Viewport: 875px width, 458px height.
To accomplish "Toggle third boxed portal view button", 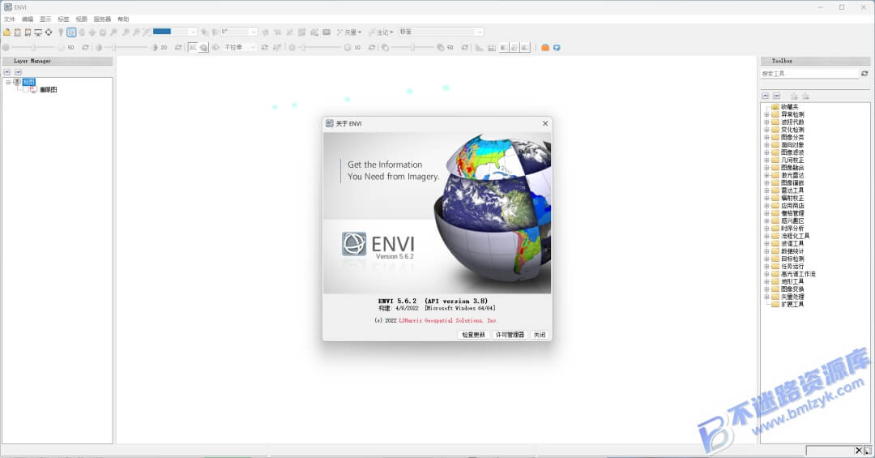I will 525,48.
